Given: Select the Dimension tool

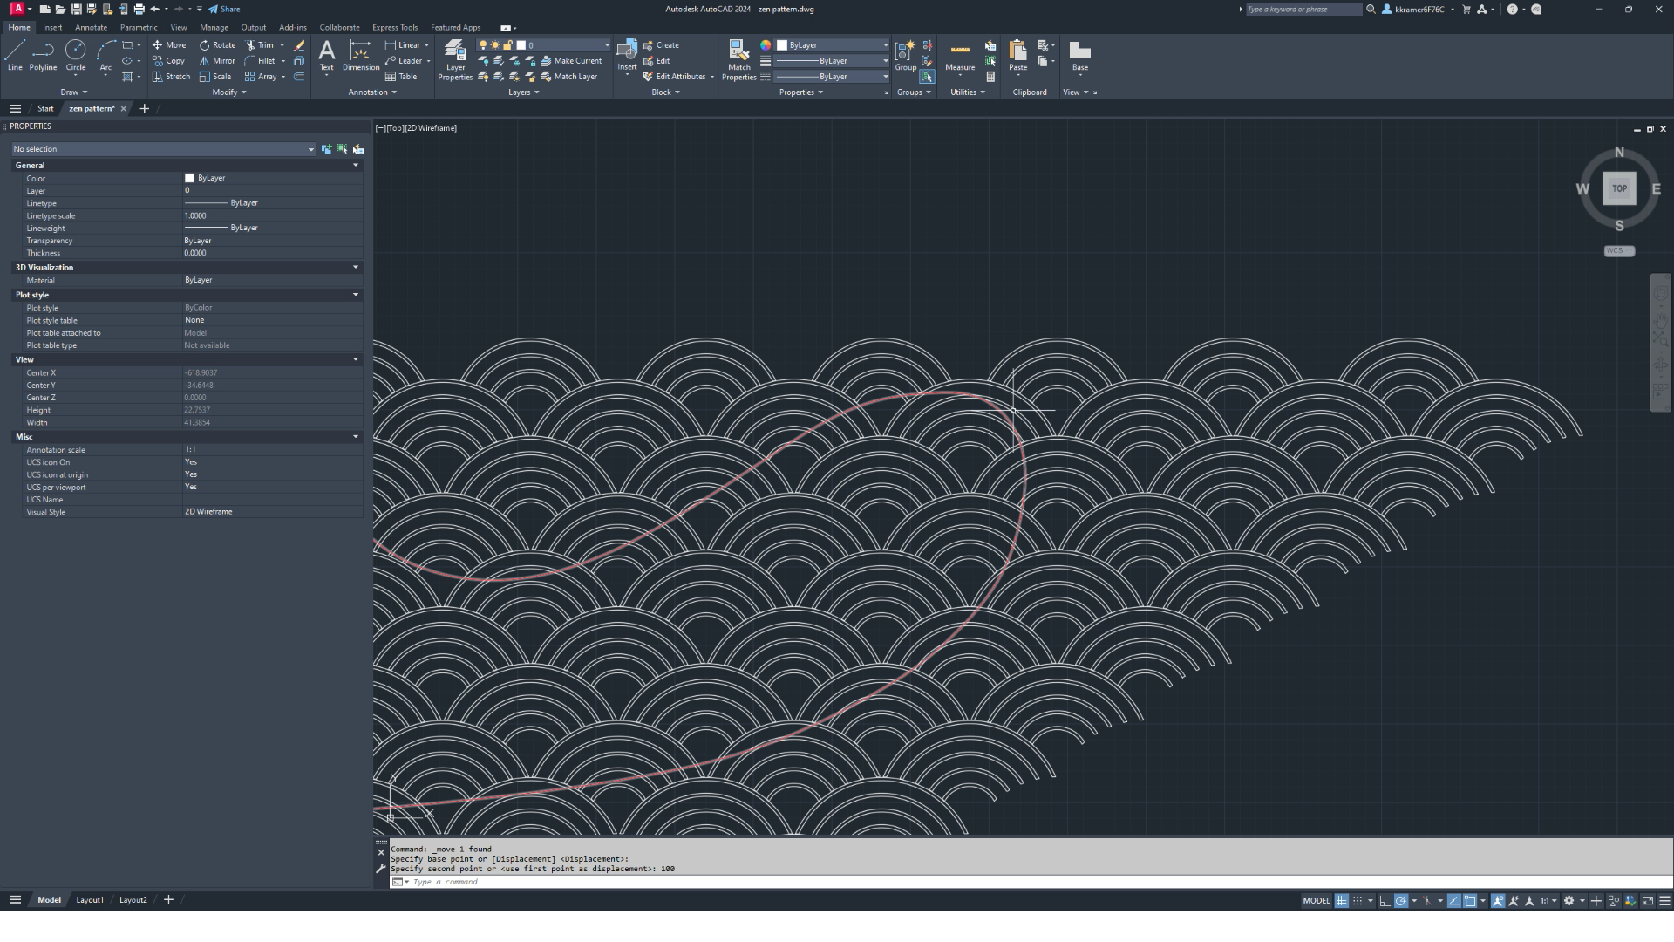Looking at the screenshot, I should 361,55.
